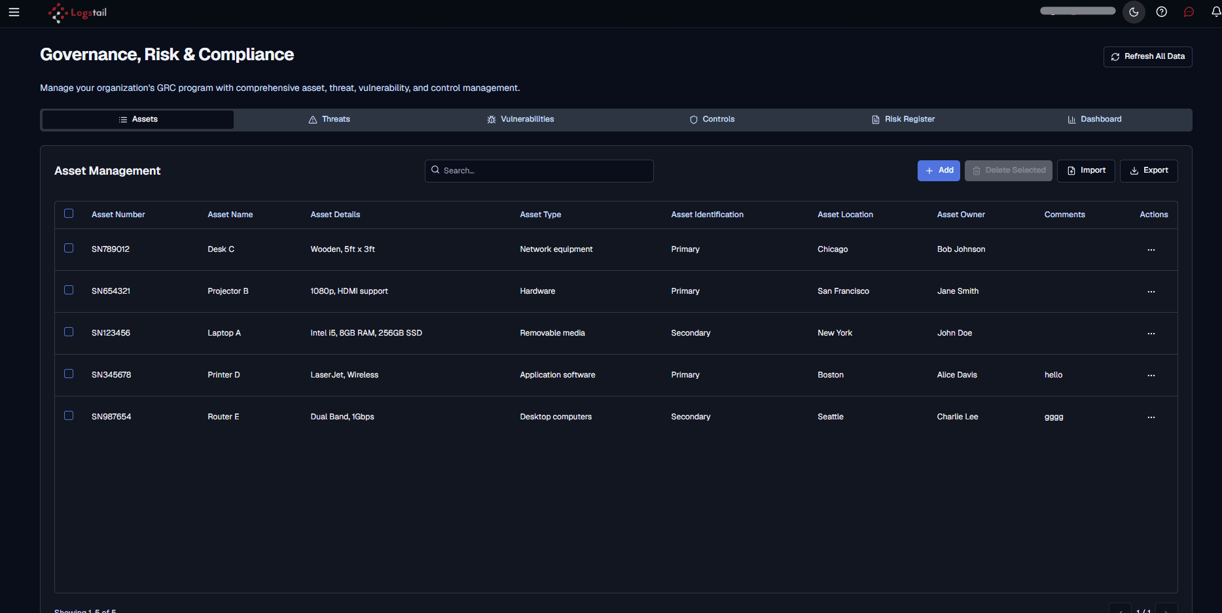Open the Risk Register tab
1222x613 pixels.
click(903, 119)
